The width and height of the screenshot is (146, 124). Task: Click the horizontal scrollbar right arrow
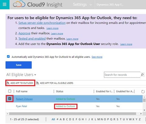pos(141,114)
